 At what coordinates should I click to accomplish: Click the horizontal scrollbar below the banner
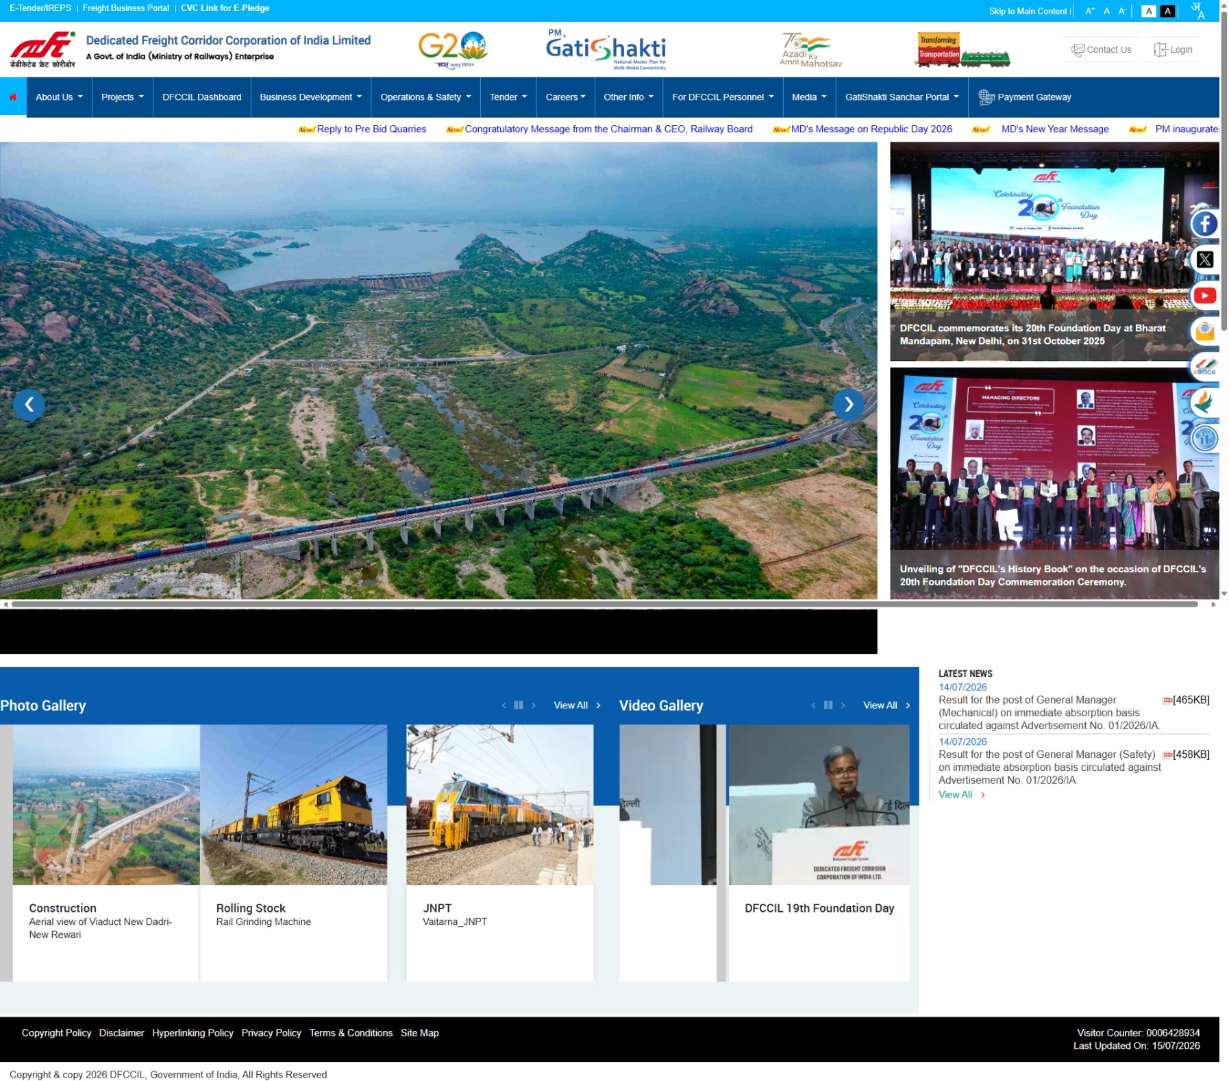coord(605,605)
